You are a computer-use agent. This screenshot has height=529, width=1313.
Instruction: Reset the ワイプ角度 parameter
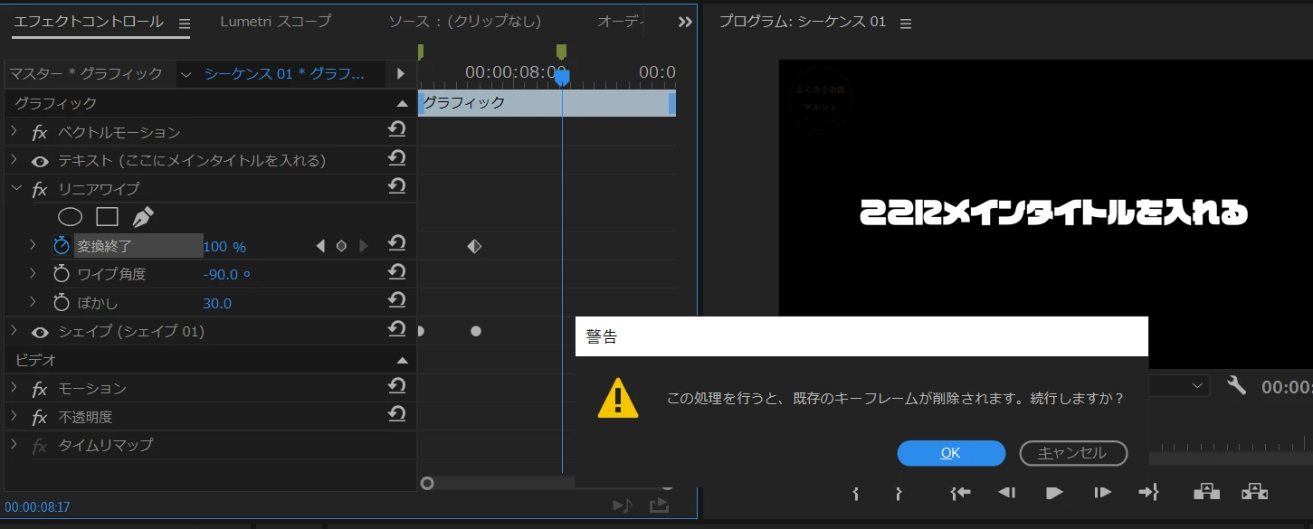pyautogui.click(x=396, y=272)
